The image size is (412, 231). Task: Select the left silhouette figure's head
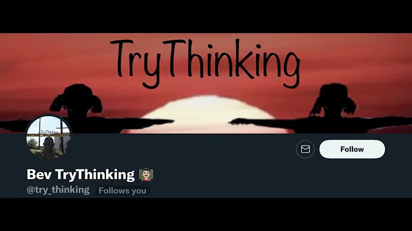[77, 98]
